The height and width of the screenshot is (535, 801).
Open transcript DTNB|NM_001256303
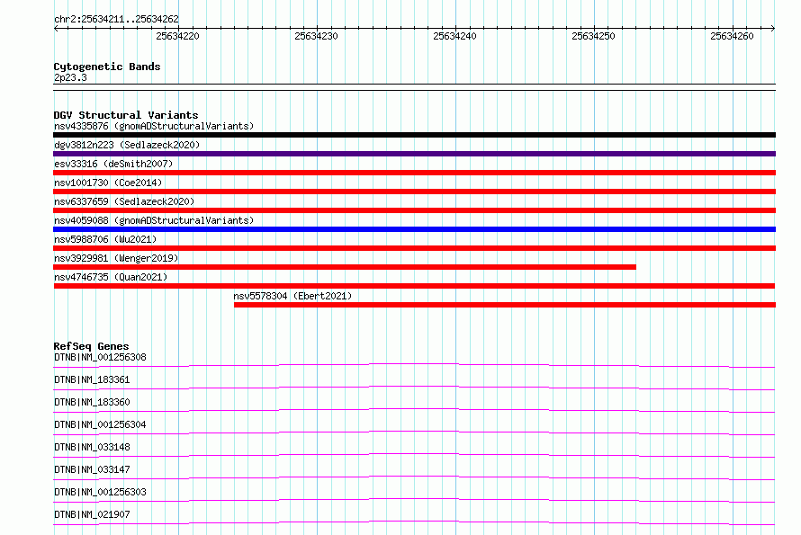[100, 492]
